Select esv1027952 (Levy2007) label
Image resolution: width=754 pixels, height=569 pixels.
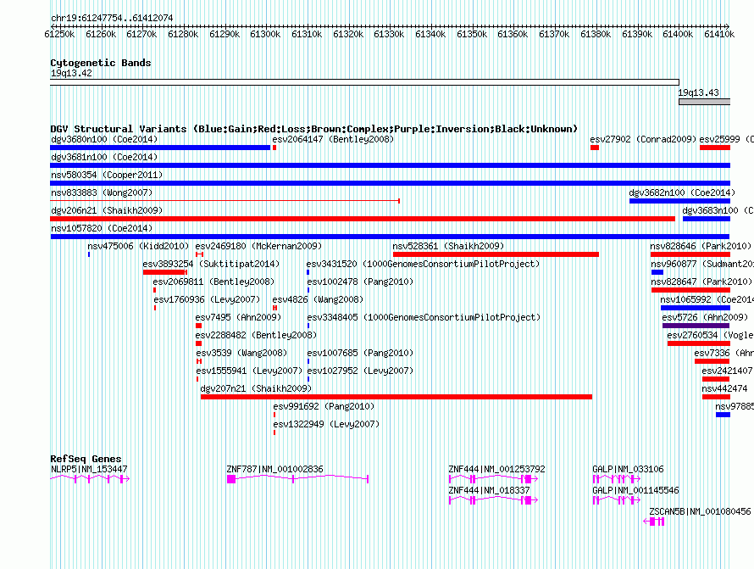360,371
